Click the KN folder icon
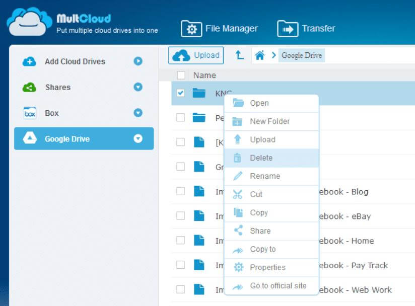The image size is (415, 306). 199,93
